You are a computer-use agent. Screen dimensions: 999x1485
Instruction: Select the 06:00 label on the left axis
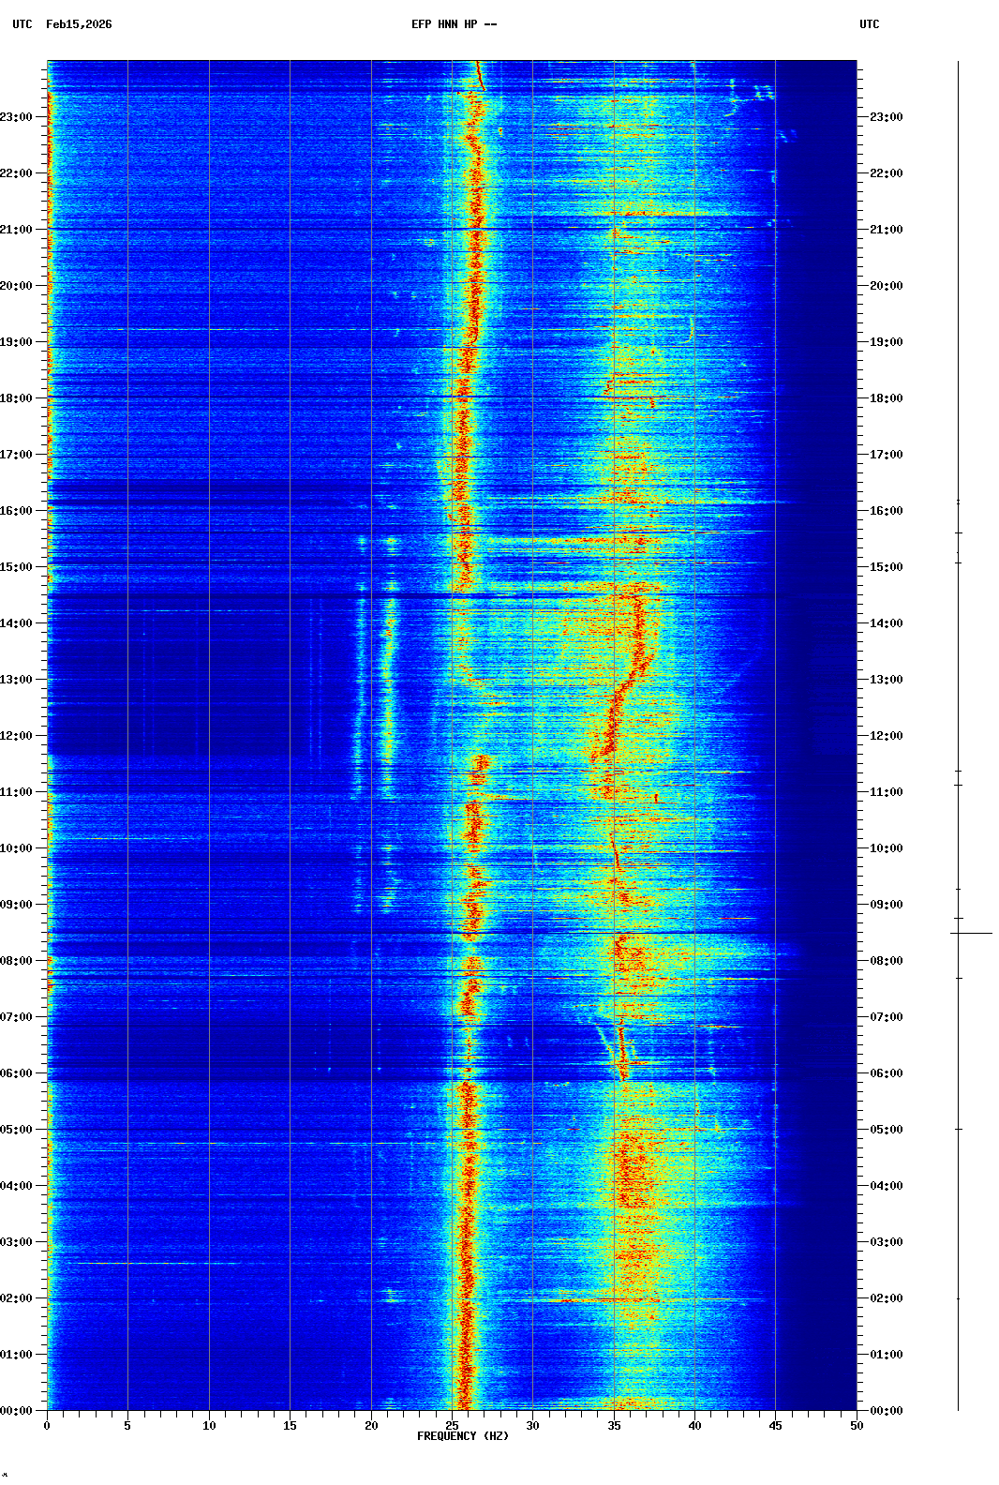pyautogui.click(x=17, y=1073)
